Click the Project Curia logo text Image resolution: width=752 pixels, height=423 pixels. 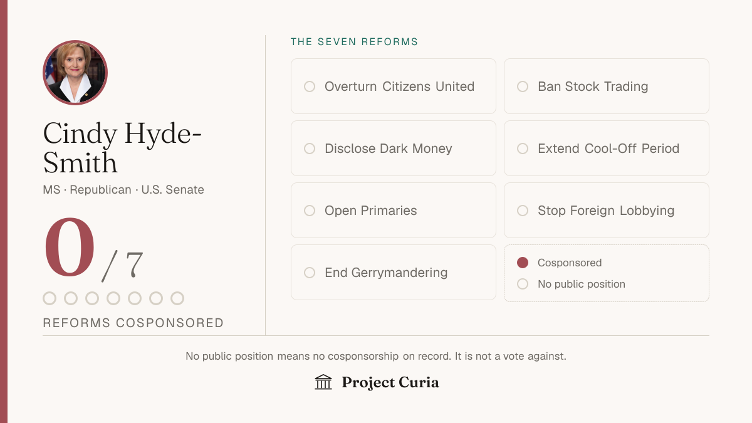(x=390, y=382)
